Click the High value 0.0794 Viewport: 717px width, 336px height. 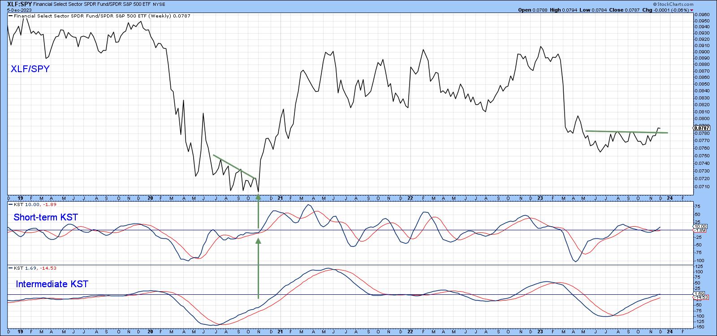(570, 10)
